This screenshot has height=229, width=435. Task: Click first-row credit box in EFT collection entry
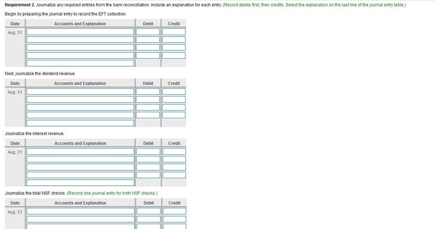[174, 32]
